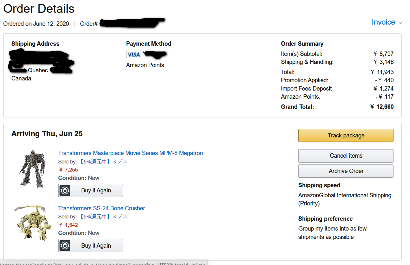Click Buy it Again label for Megatron

[96, 190]
